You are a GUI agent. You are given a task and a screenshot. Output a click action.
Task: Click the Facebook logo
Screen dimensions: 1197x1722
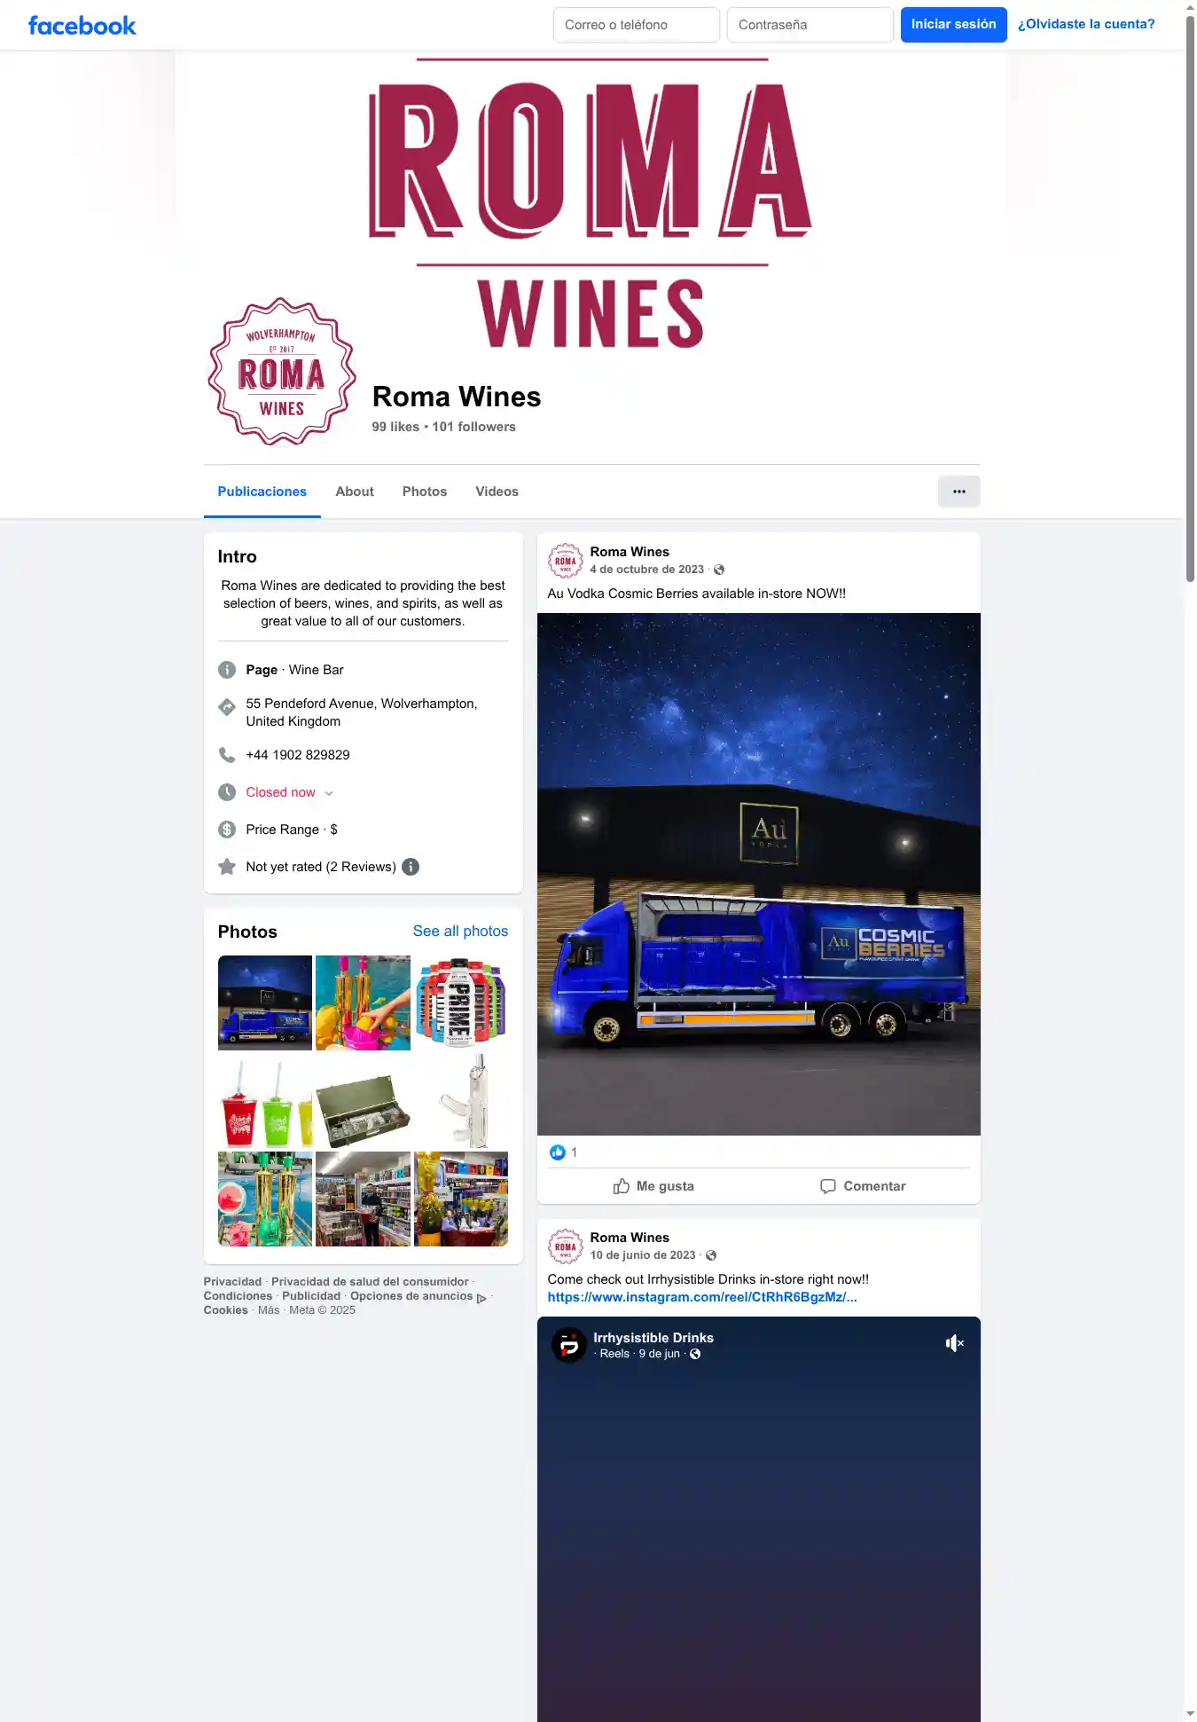82,25
